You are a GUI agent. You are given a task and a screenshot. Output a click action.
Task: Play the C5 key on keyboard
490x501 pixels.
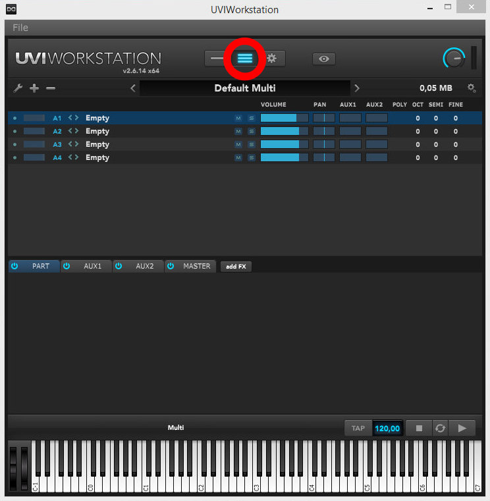367,483
